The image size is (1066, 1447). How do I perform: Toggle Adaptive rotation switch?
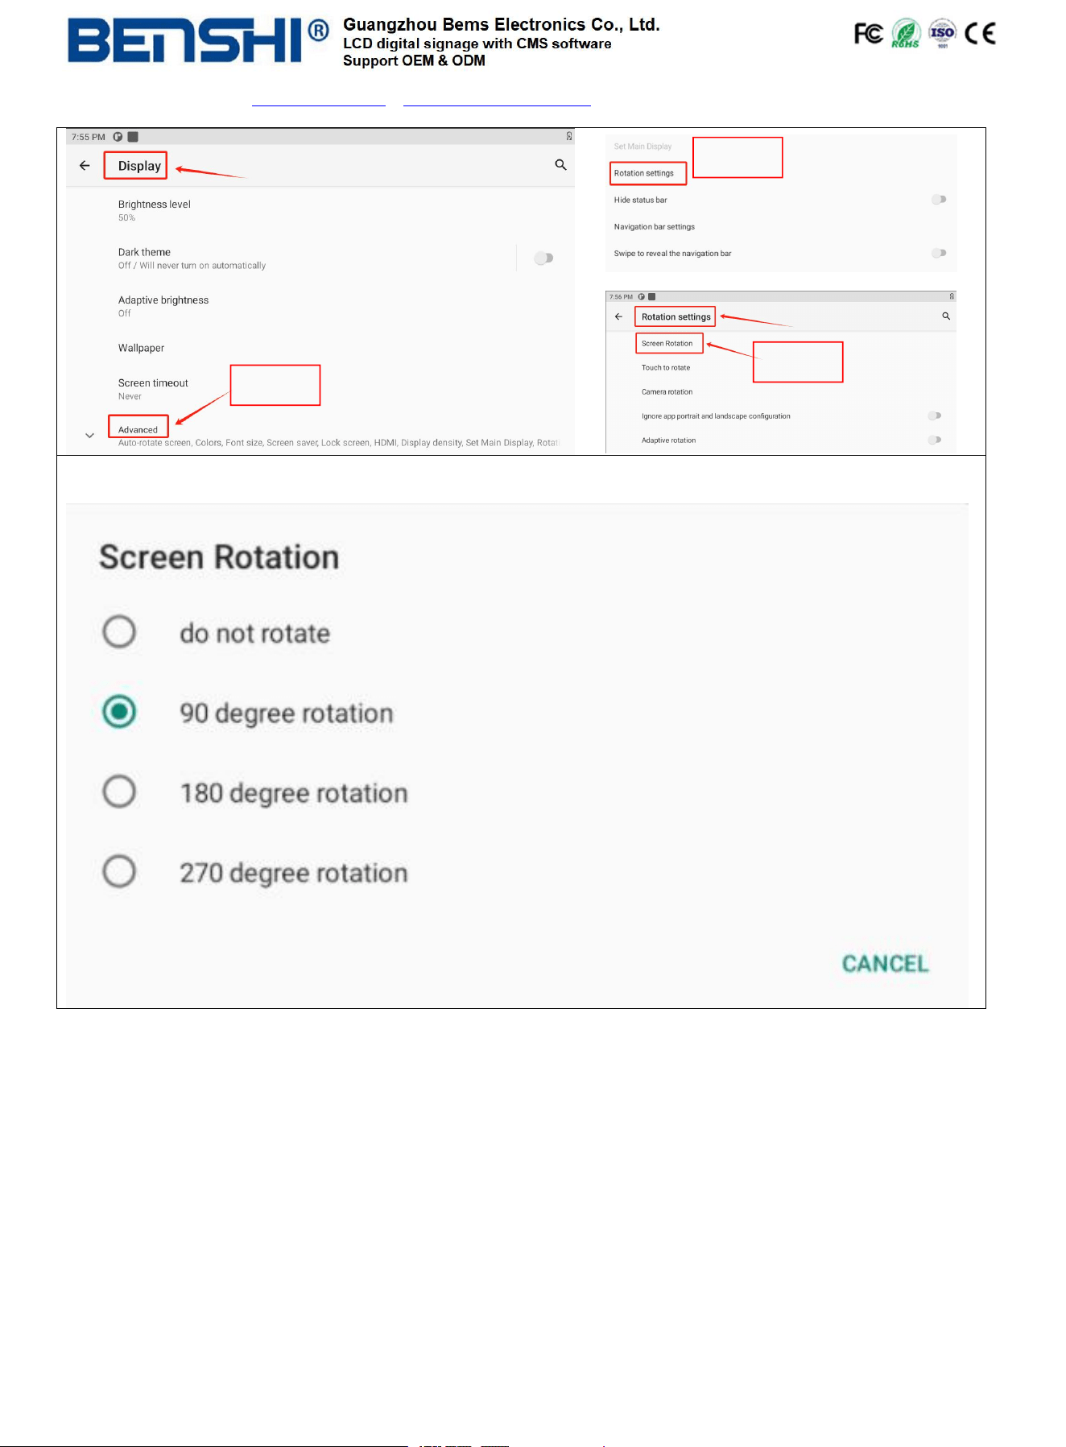[935, 440]
